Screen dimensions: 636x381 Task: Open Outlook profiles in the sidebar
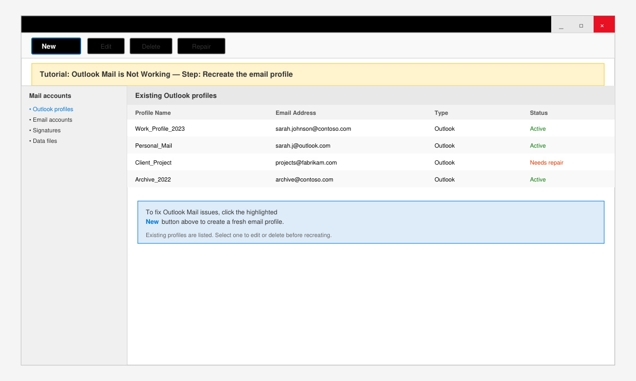pos(51,109)
